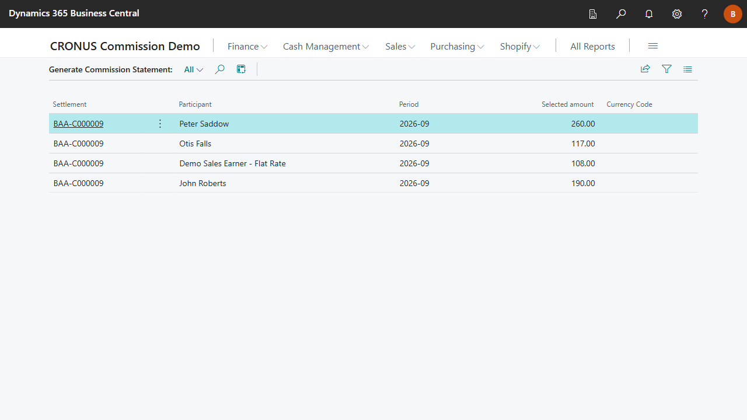Image resolution: width=747 pixels, height=420 pixels.
Task: Click the CRONUS Commission Demo company name
Action: tap(125, 46)
